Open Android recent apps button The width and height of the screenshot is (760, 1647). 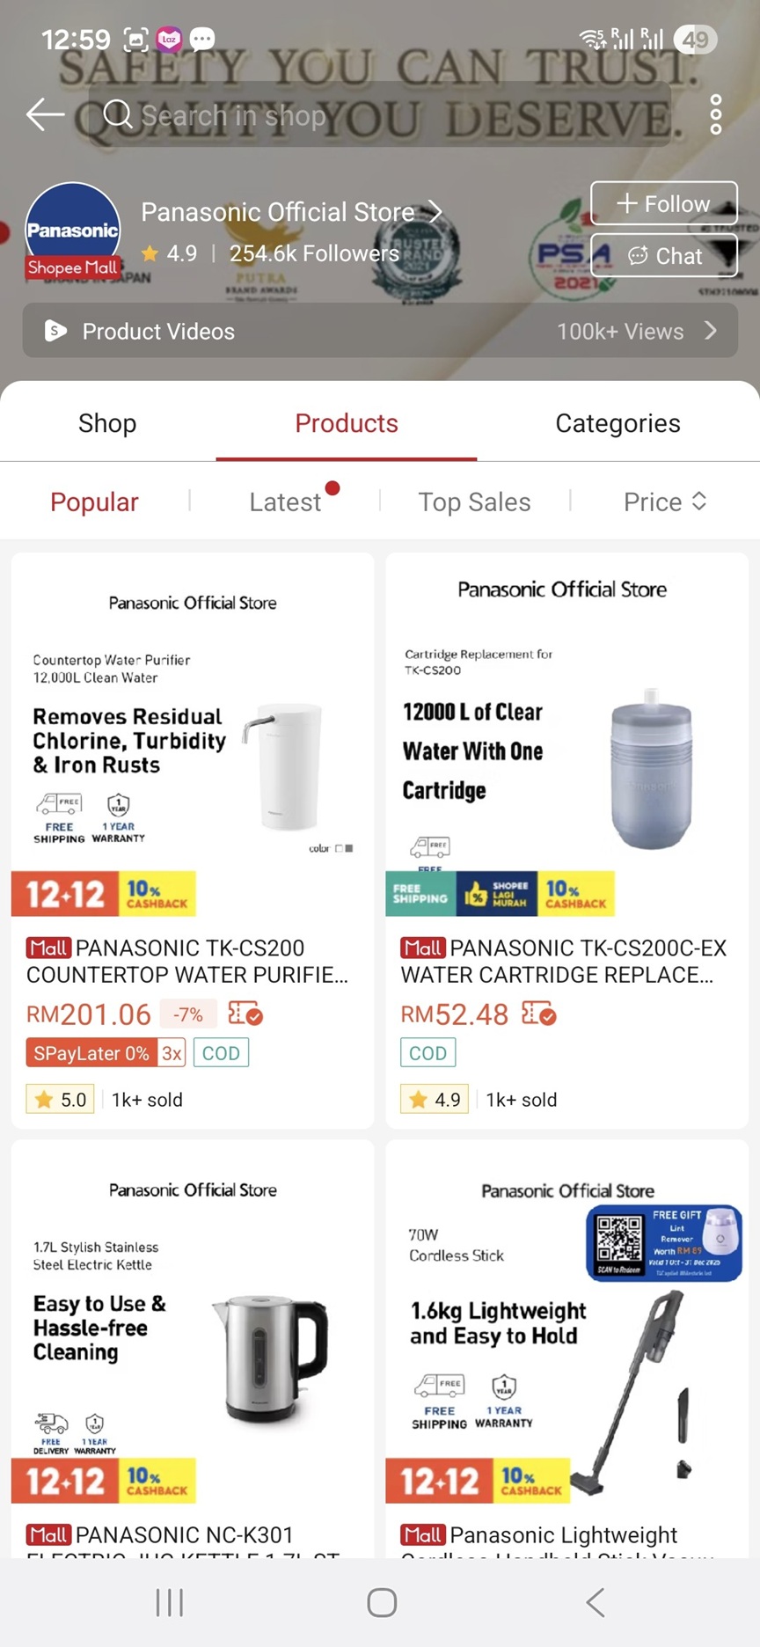pos(169,1602)
